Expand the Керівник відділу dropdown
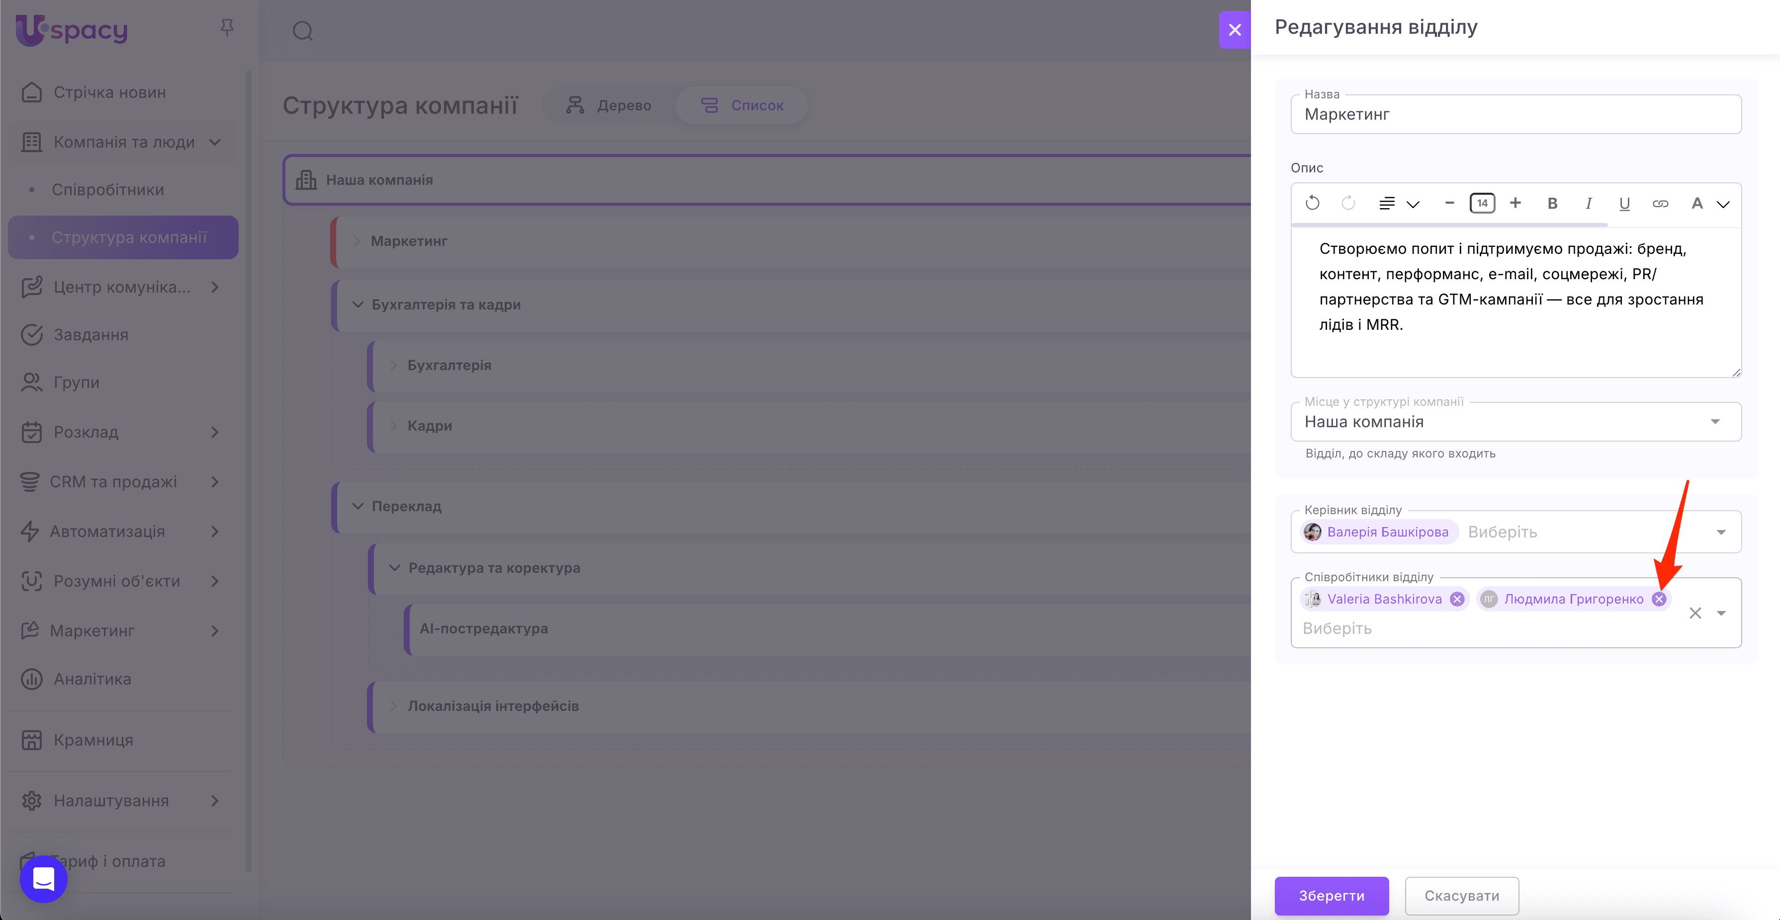This screenshot has height=920, width=1780. [x=1720, y=532]
